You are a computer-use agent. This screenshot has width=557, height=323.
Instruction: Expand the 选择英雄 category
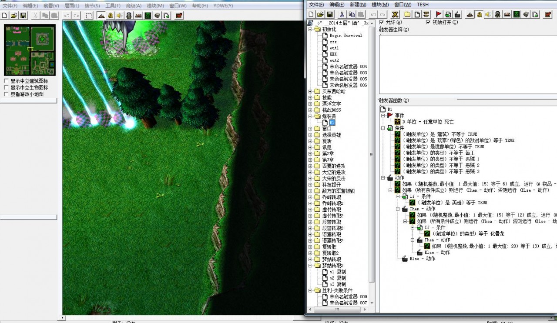point(310,135)
